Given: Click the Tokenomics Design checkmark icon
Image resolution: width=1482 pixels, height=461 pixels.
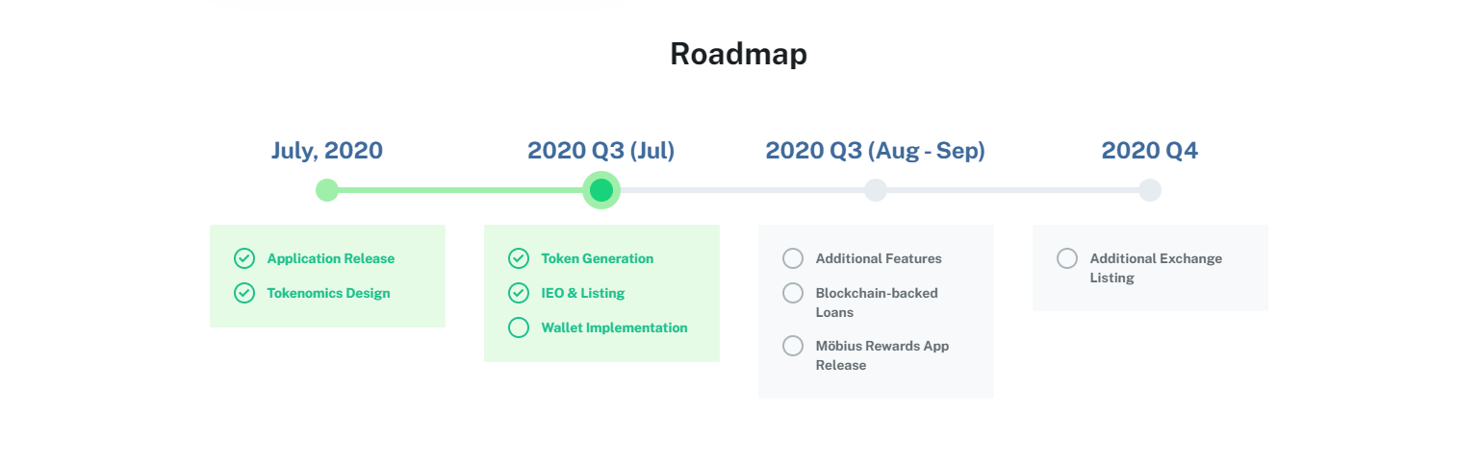Looking at the screenshot, I should point(244,293).
